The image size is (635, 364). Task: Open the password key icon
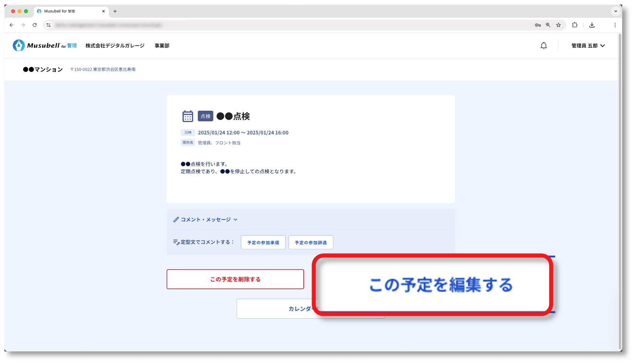click(537, 25)
